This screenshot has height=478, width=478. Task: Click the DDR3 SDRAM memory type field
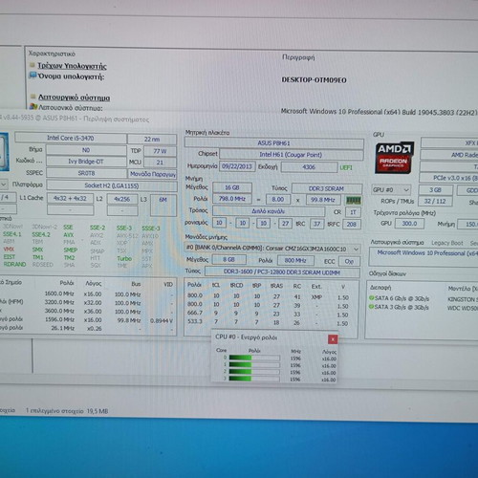tap(327, 188)
